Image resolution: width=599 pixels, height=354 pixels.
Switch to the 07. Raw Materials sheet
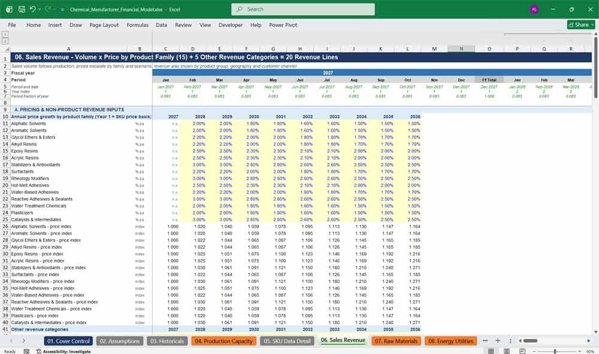pos(396,341)
